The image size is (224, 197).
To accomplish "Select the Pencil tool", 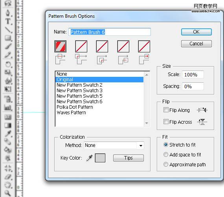I will (x=8, y=55).
